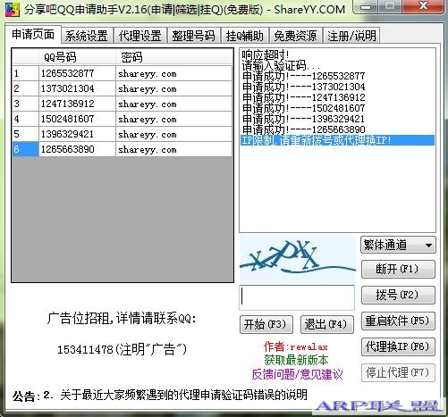Close the application window
448x417 pixels.
423,6
